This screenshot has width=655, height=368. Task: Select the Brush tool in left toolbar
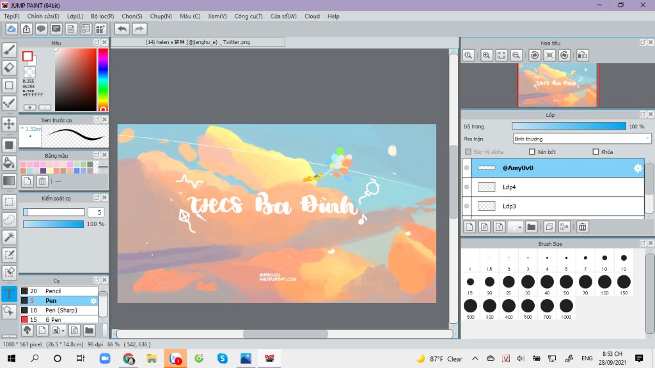click(9, 50)
